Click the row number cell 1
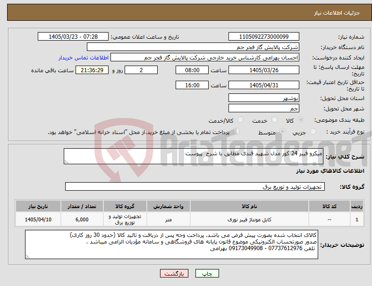The height and width of the screenshot is (286, 372). pyautogui.click(x=357, y=219)
